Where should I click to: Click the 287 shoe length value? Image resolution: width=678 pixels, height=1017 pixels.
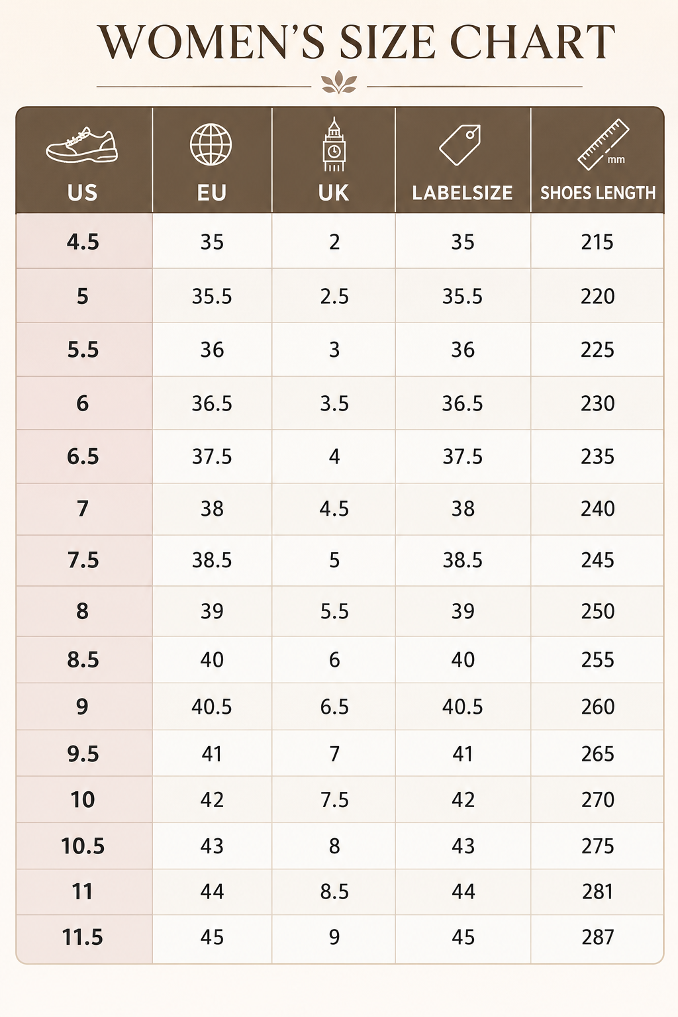(x=598, y=937)
